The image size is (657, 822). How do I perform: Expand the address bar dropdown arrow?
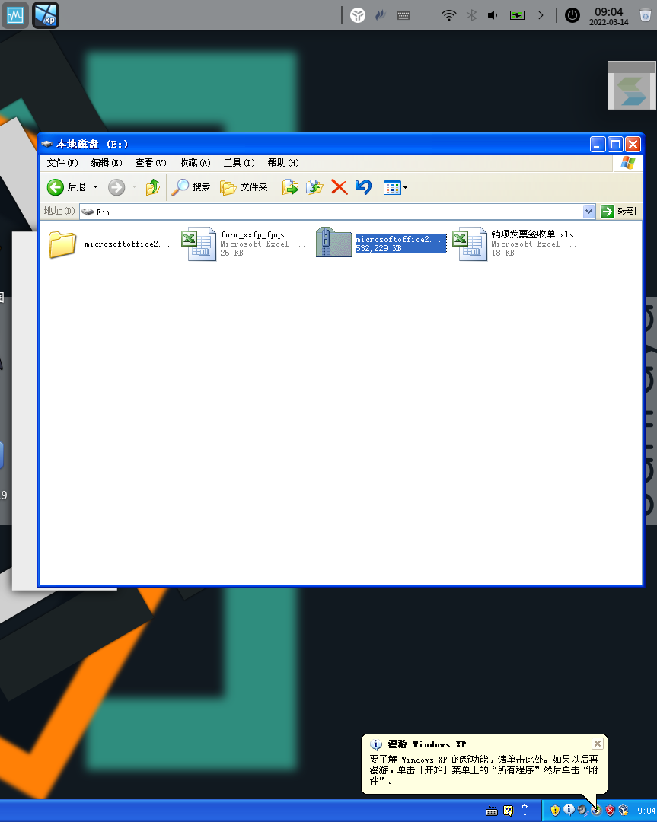click(x=588, y=212)
